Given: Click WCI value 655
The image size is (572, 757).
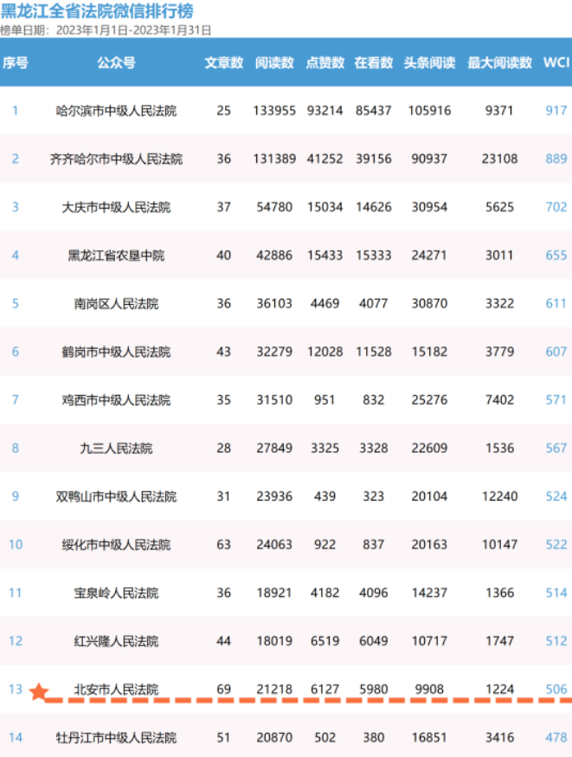Looking at the screenshot, I should [x=556, y=256].
